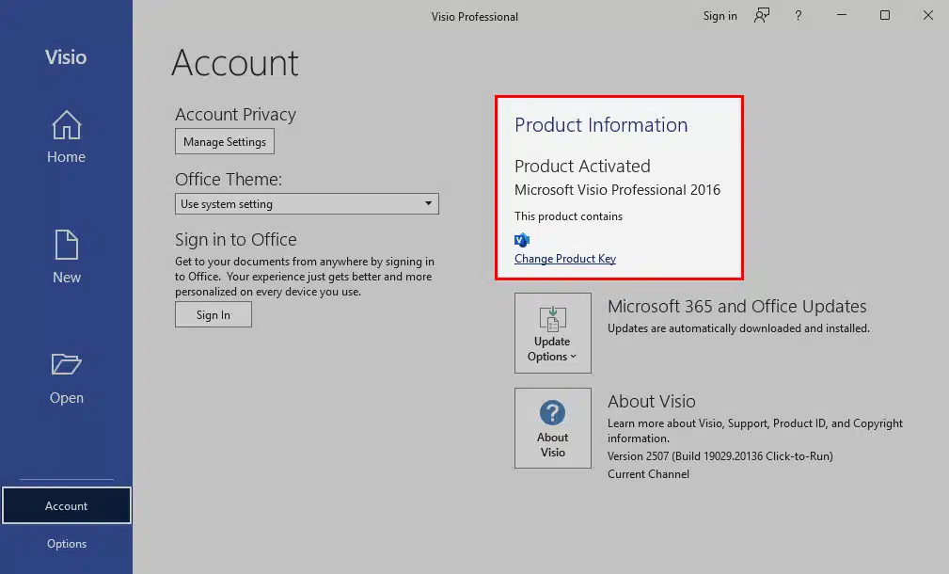Open the About Visio info button
The height and width of the screenshot is (574, 949).
click(x=553, y=428)
